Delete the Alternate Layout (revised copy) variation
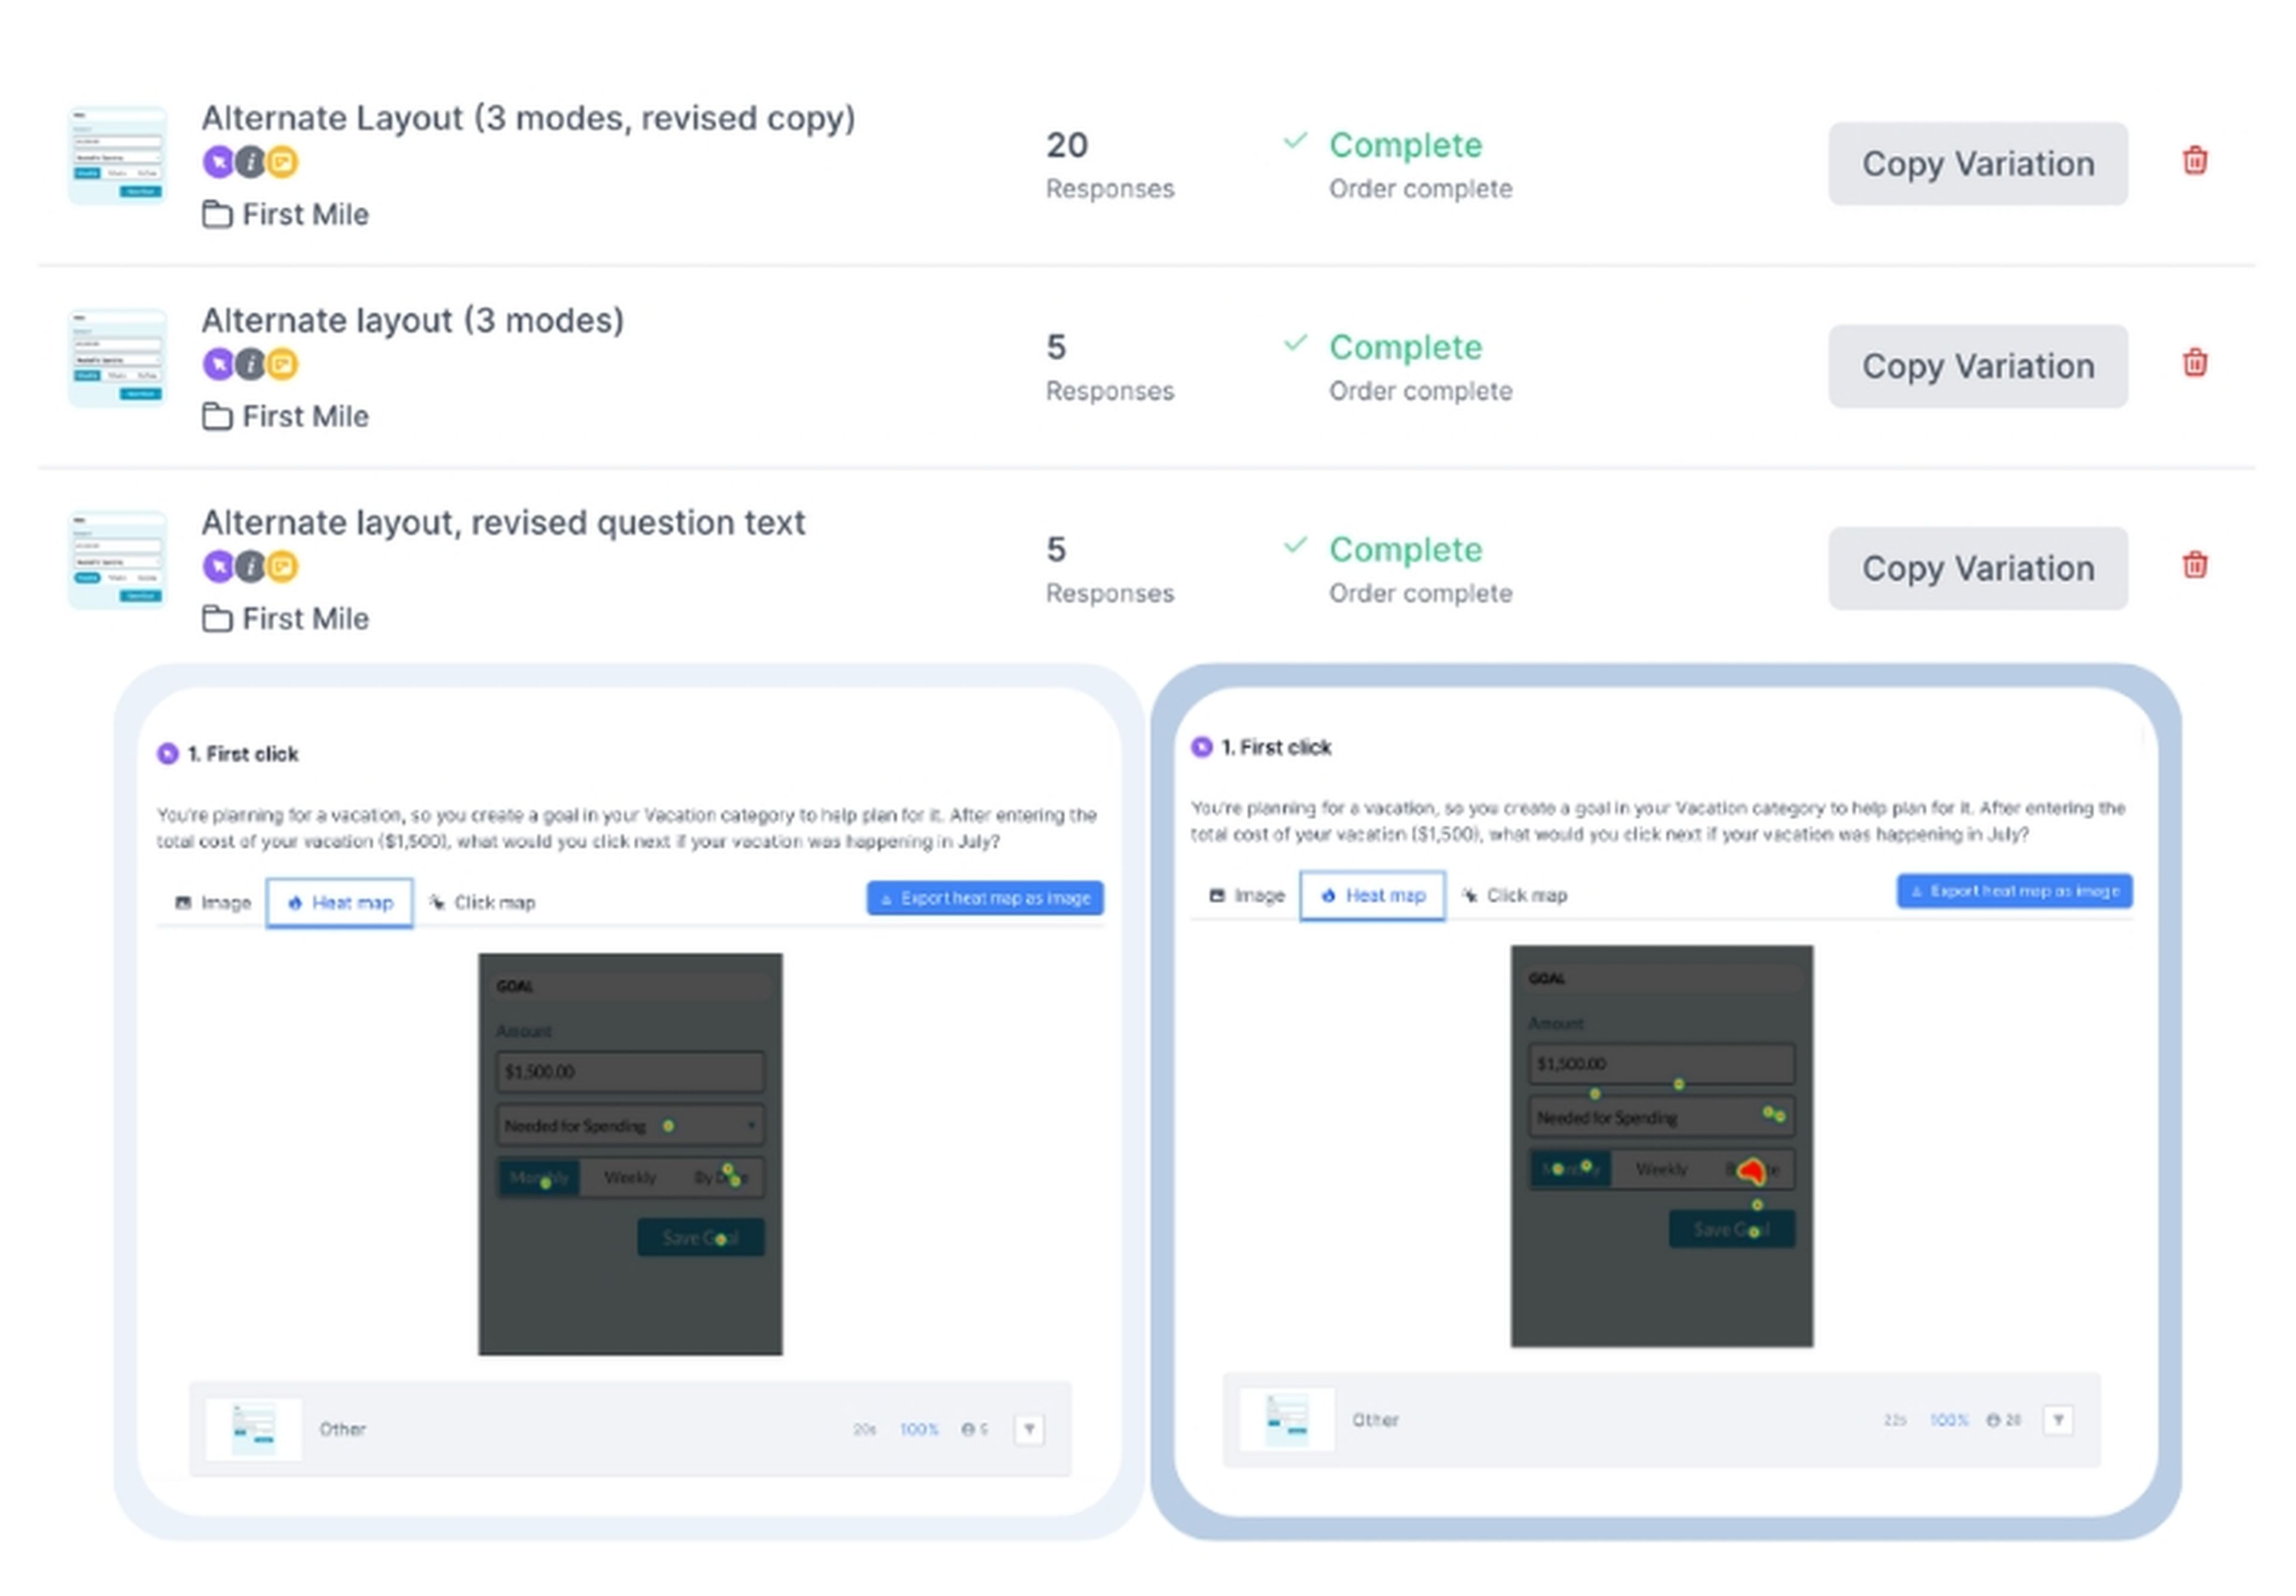This screenshot has width=2296, height=1596. [x=2196, y=160]
